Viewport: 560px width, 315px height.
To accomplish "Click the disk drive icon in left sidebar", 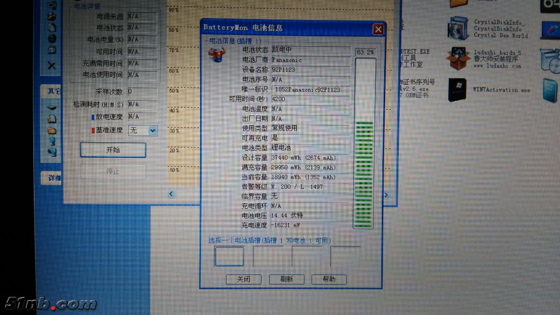I will click(x=51, y=107).
